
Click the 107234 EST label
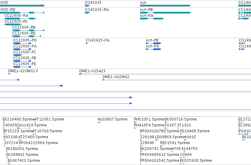pyautogui.click(x=11, y=143)
